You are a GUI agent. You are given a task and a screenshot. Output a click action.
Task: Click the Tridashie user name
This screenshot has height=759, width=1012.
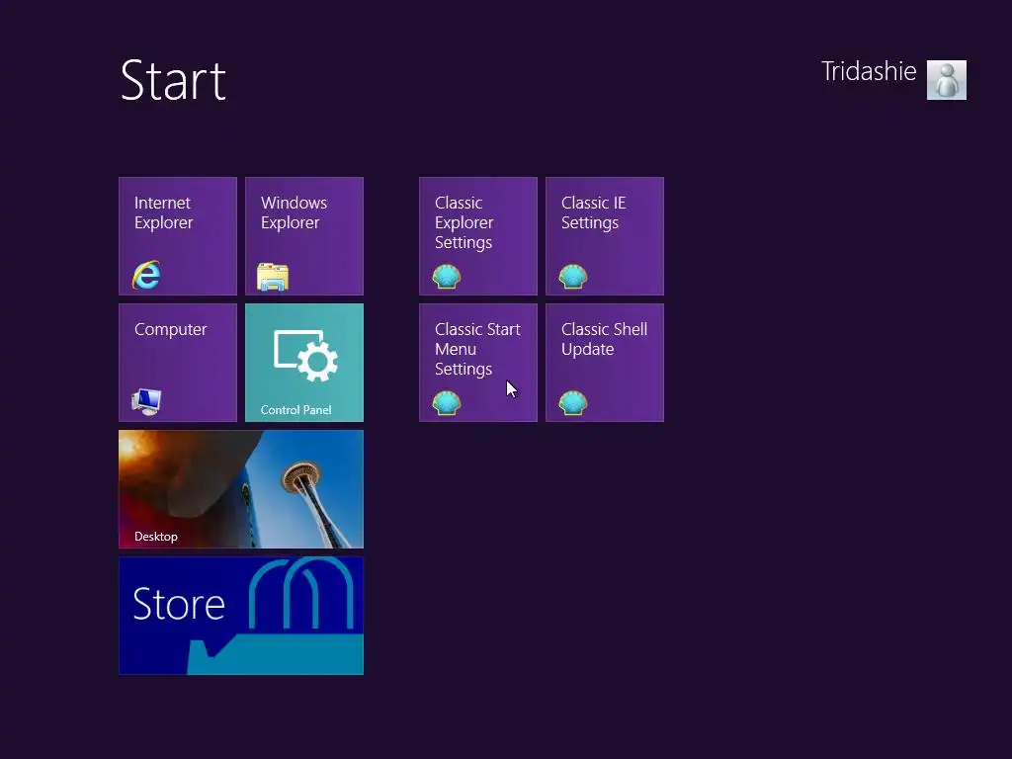[x=869, y=71]
